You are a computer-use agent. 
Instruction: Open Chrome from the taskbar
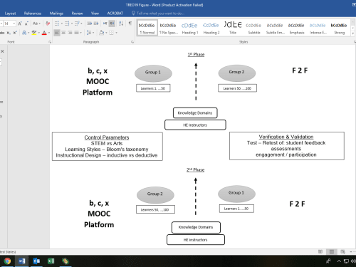pyautogui.click(x=7, y=261)
